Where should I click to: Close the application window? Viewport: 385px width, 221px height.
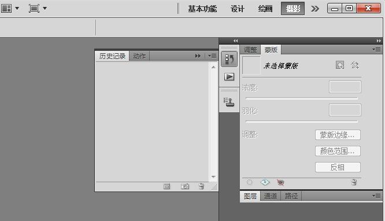click(368, 9)
